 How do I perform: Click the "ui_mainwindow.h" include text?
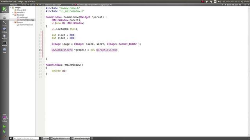(x=72, y=11)
